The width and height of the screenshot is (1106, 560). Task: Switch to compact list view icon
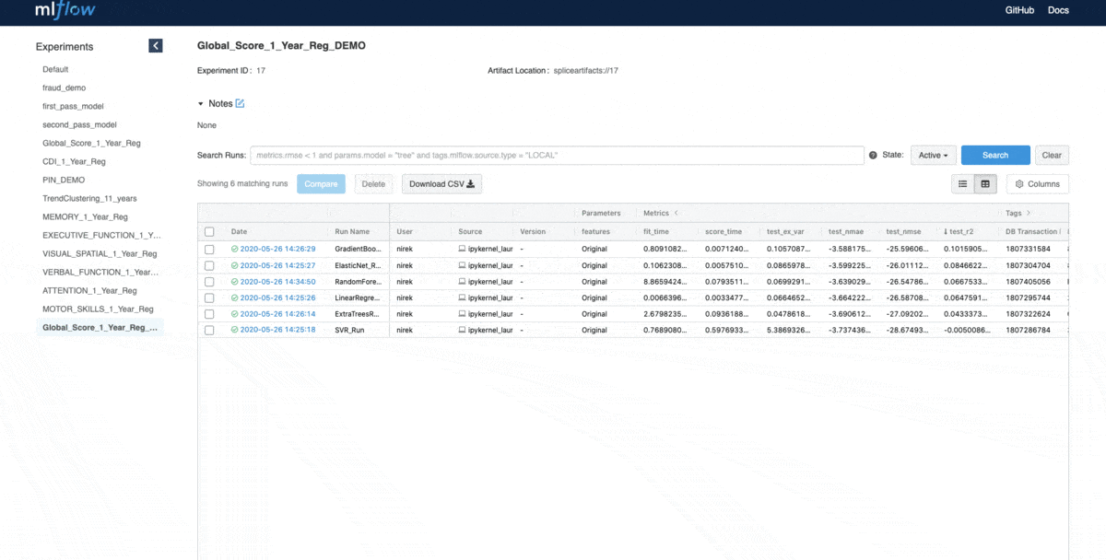(963, 183)
